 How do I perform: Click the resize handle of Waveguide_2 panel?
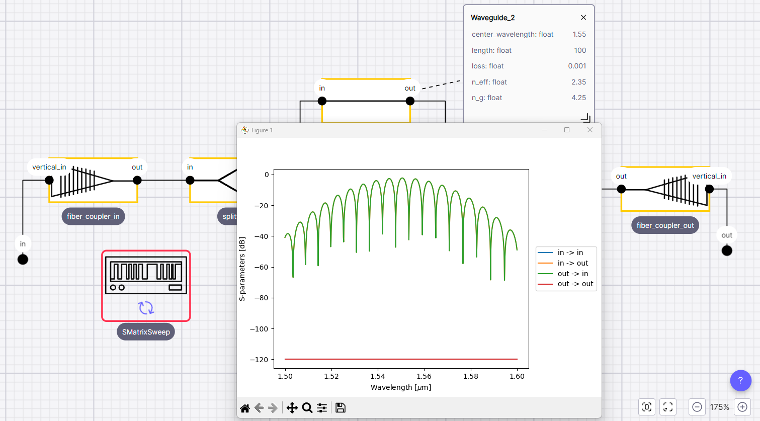pyautogui.click(x=585, y=118)
